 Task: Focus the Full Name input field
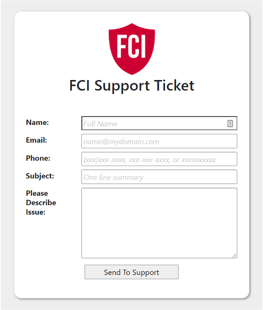(x=159, y=123)
